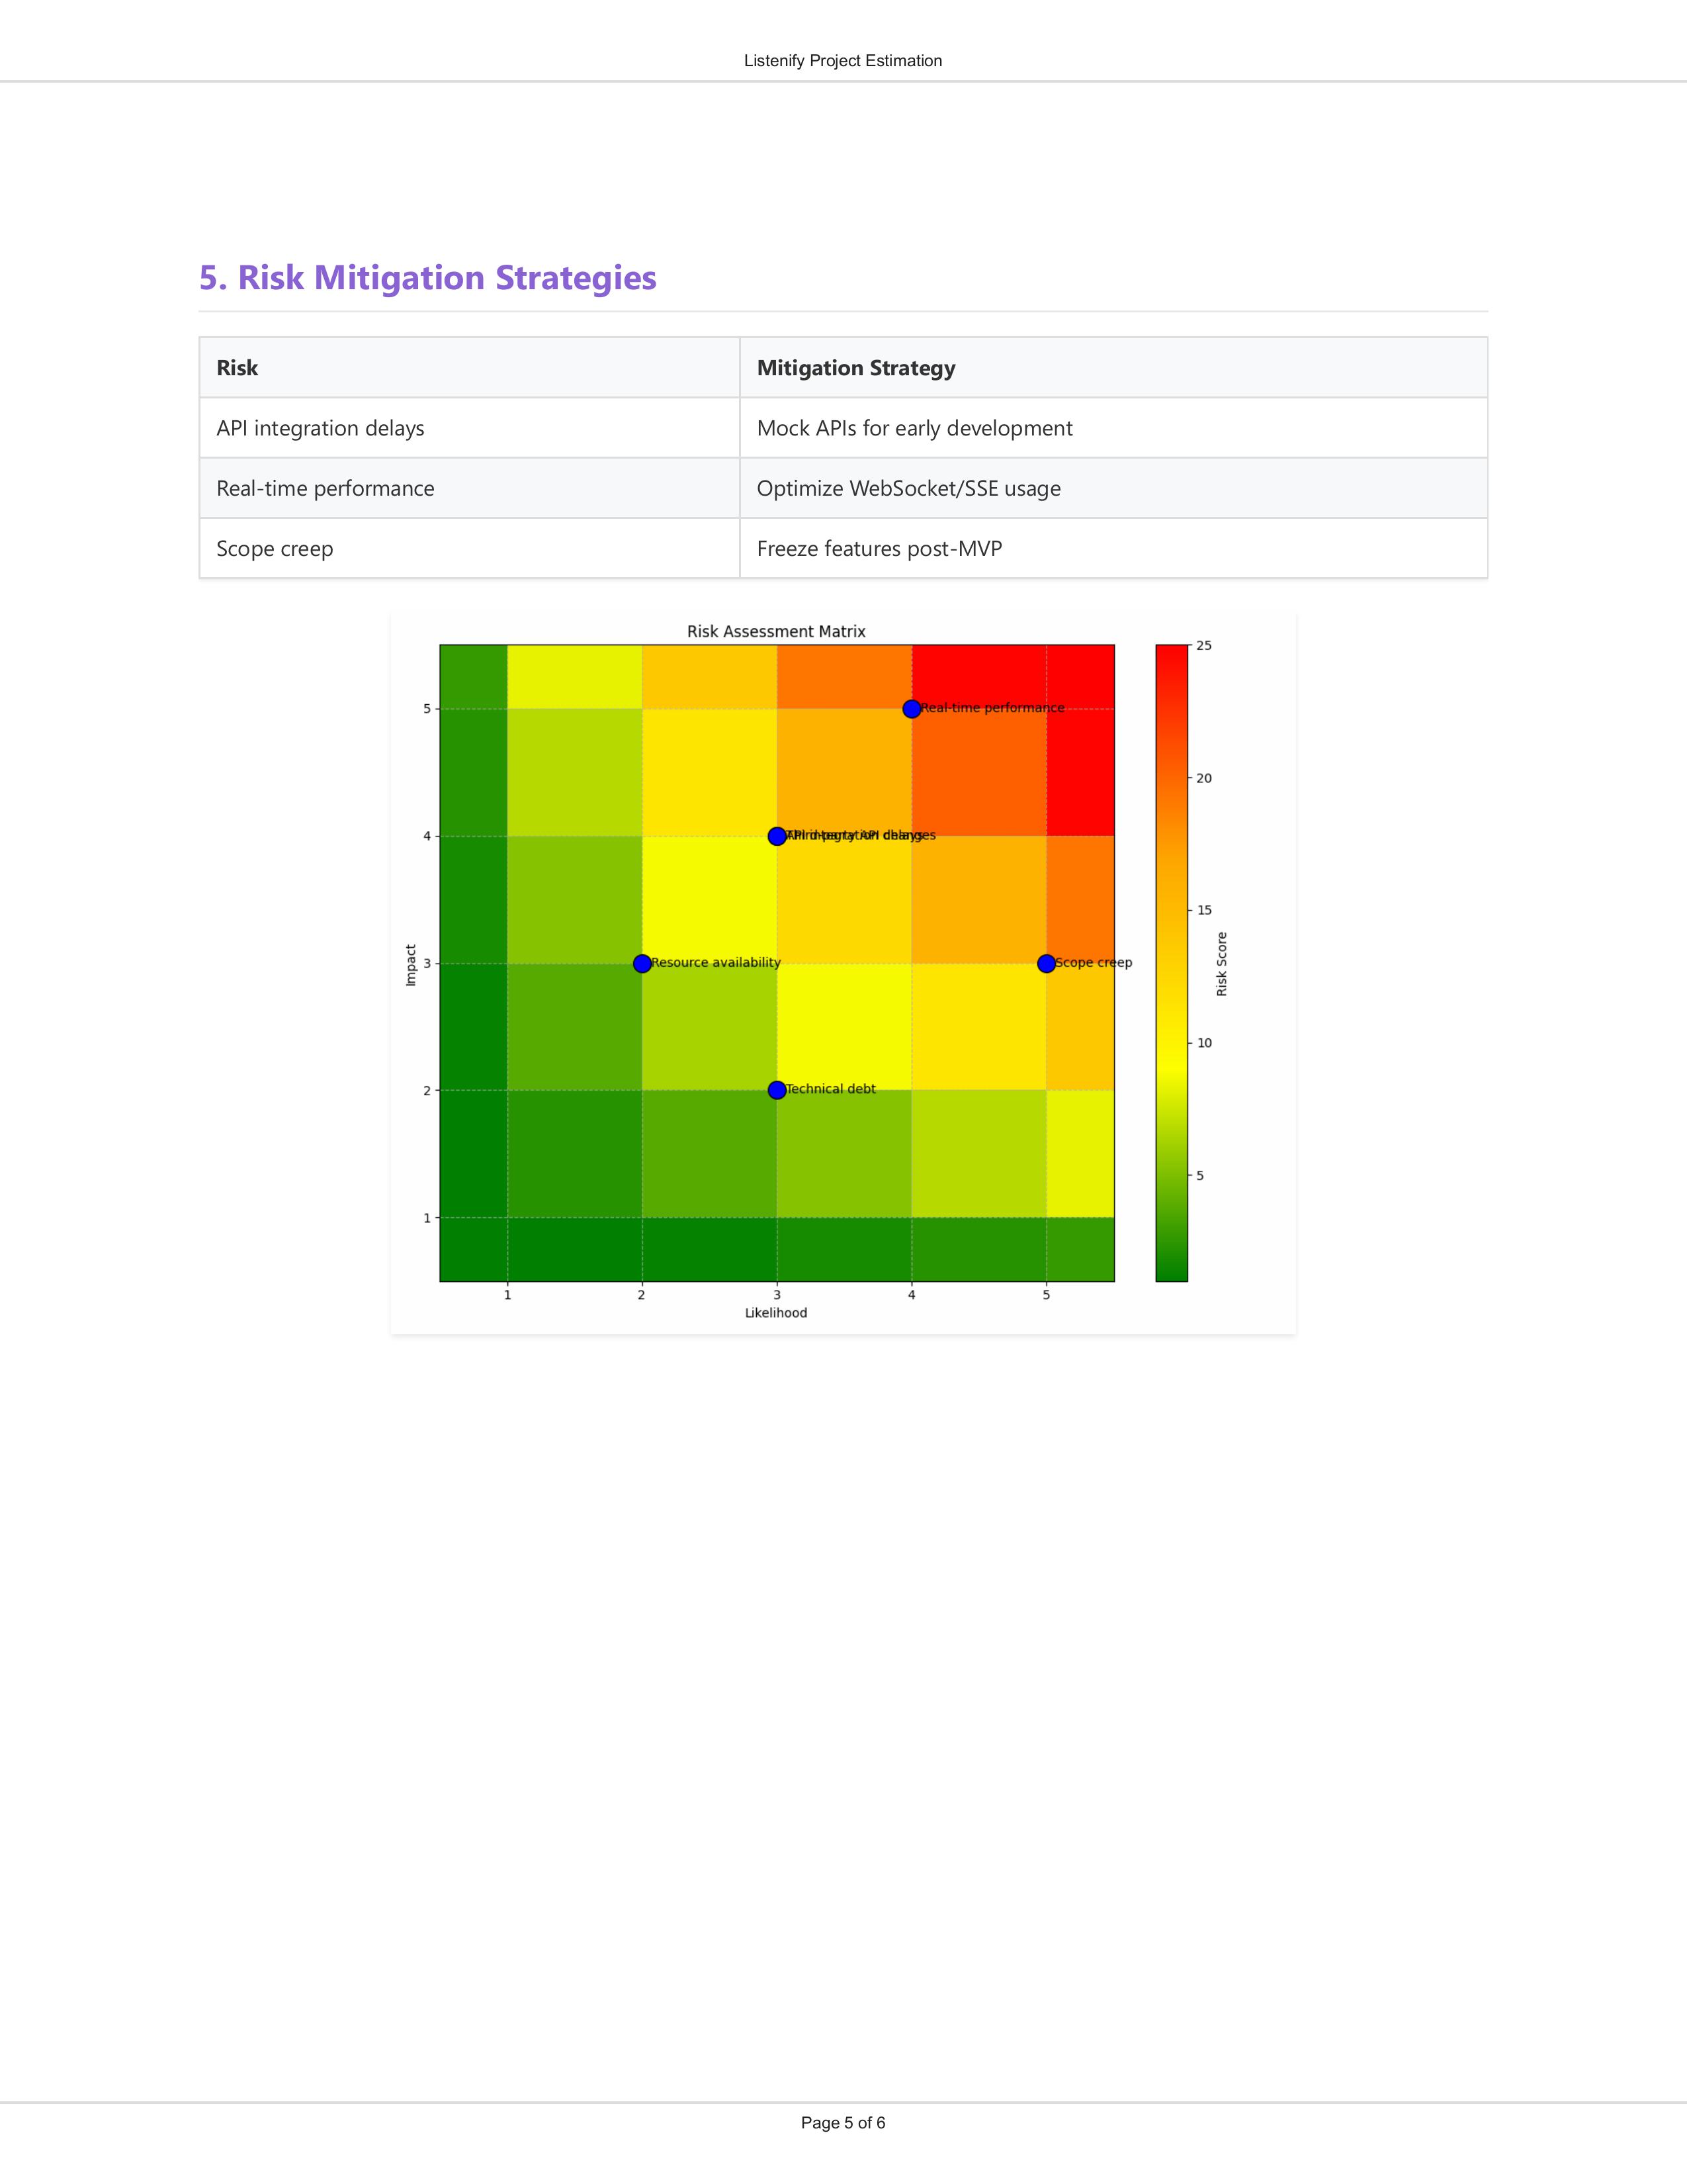Screen dimensions: 1687x2184
Task: Click the "Page 5 of 6" footer text
Action: click(x=842, y=2123)
